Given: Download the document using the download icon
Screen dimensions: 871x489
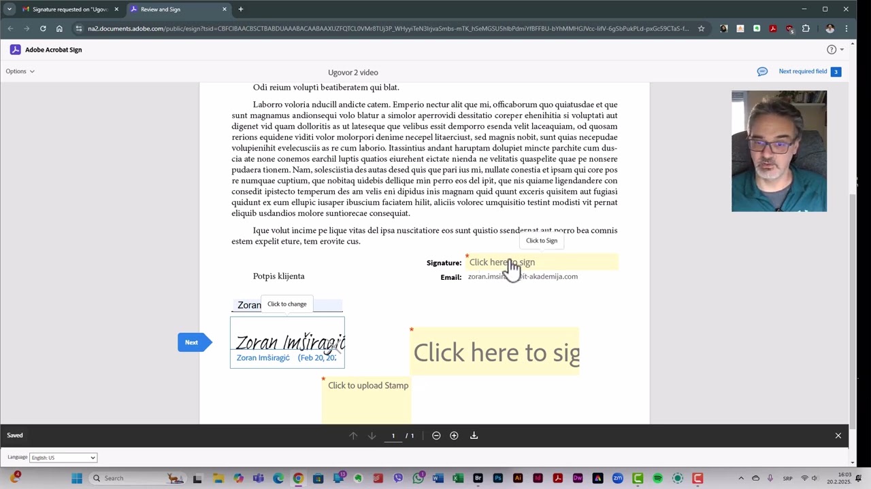Looking at the screenshot, I should point(474,435).
